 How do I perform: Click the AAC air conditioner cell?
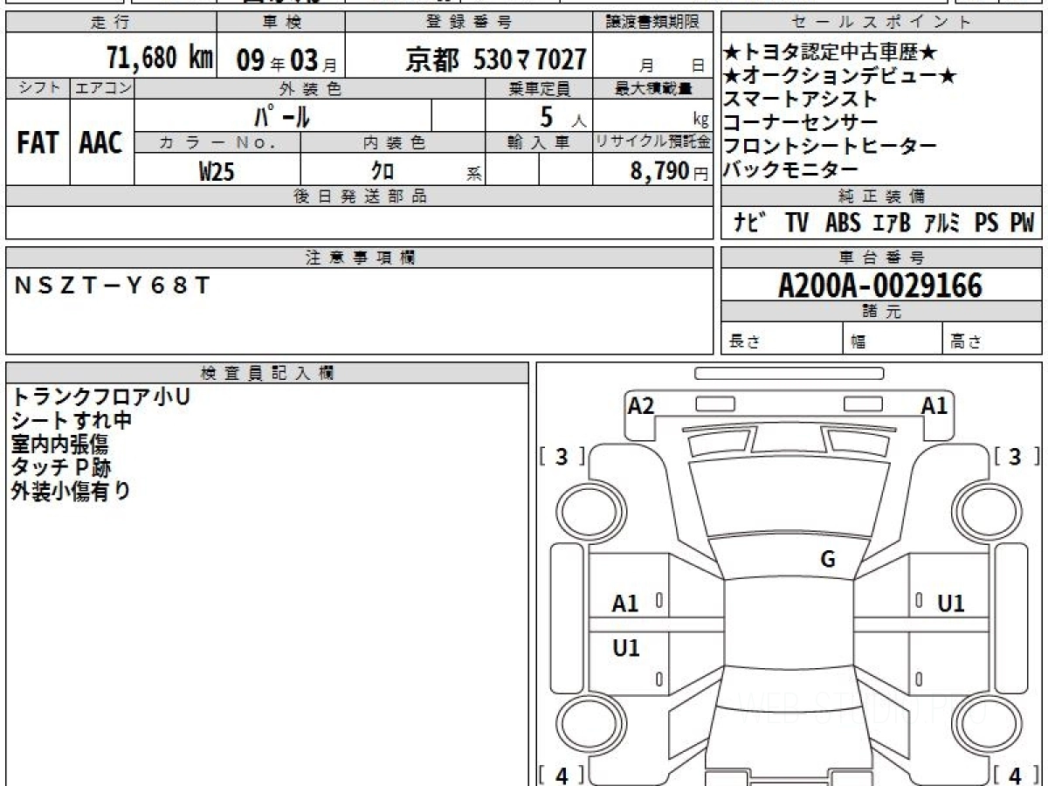pyautogui.click(x=101, y=143)
